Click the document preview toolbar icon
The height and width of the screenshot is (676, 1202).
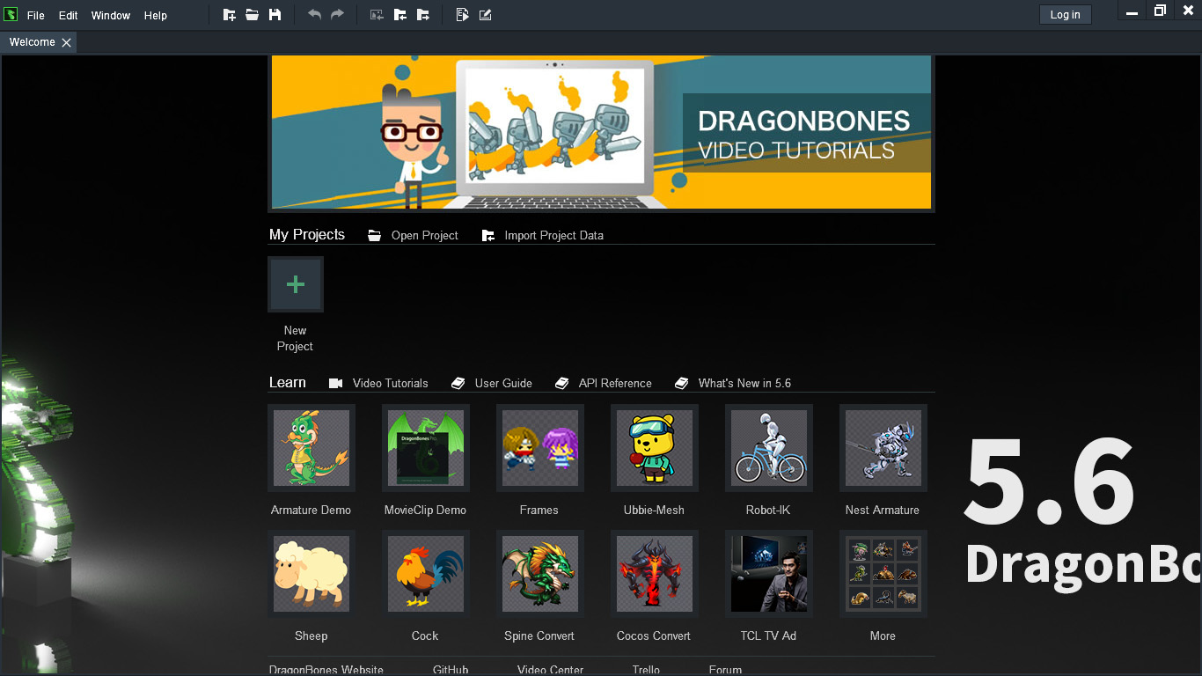tap(463, 15)
